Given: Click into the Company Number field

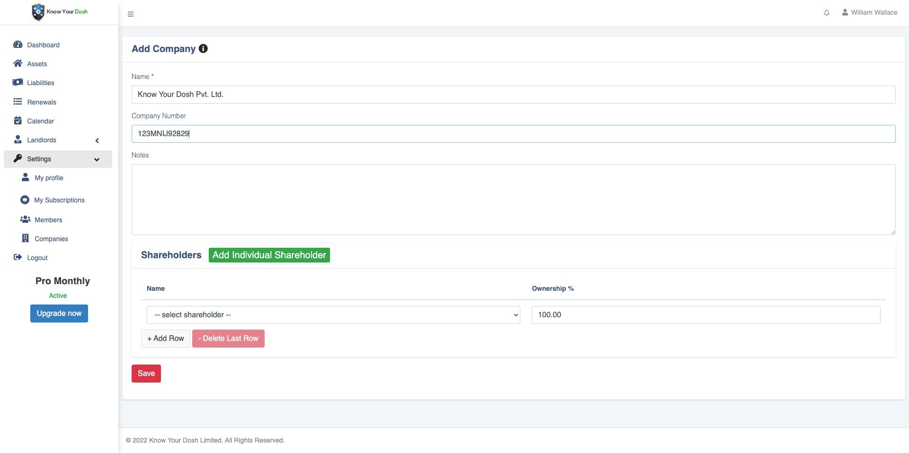Looking at the screenshot, I should coord(513,134).
